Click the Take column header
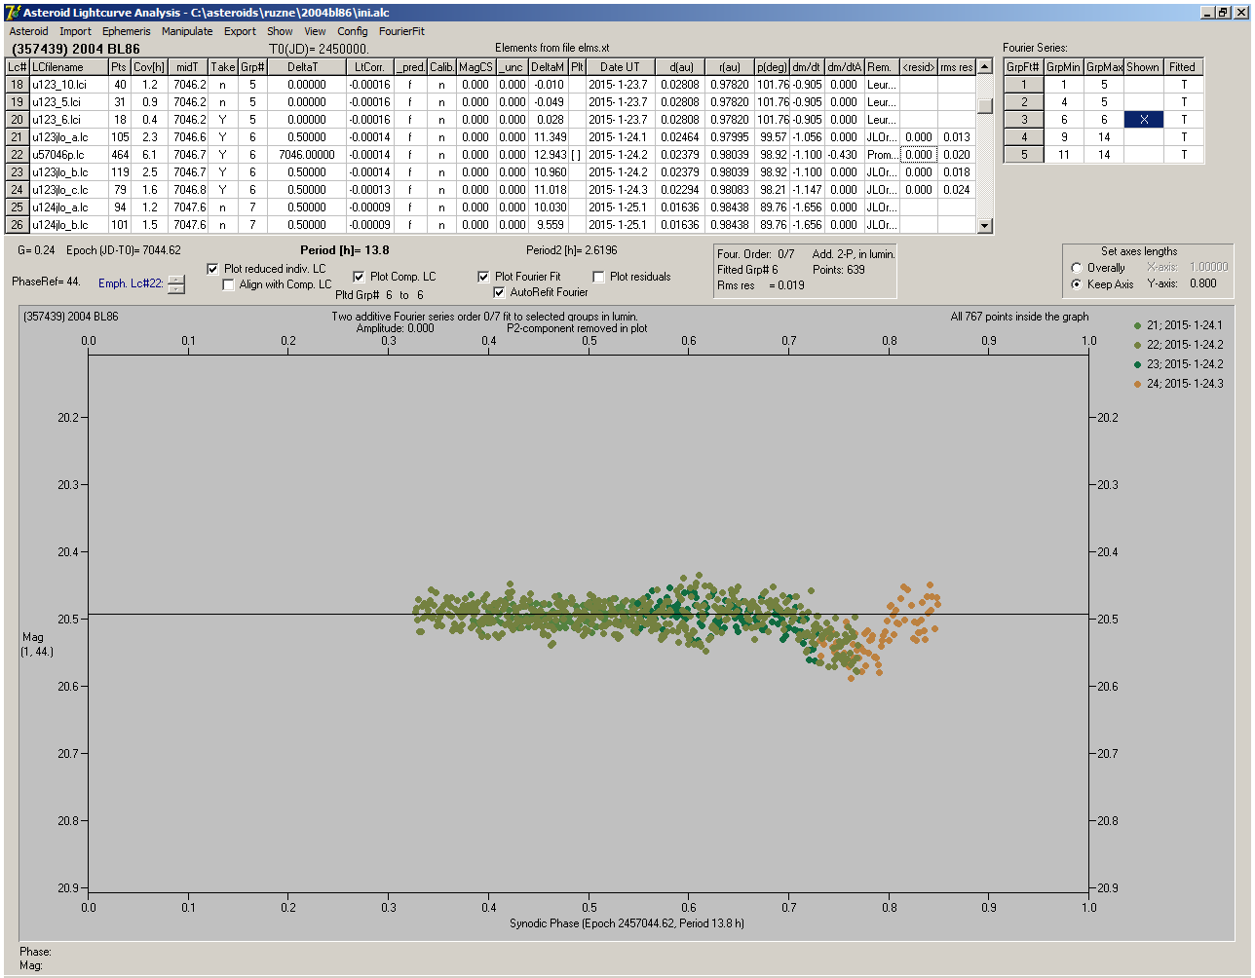 222,67
